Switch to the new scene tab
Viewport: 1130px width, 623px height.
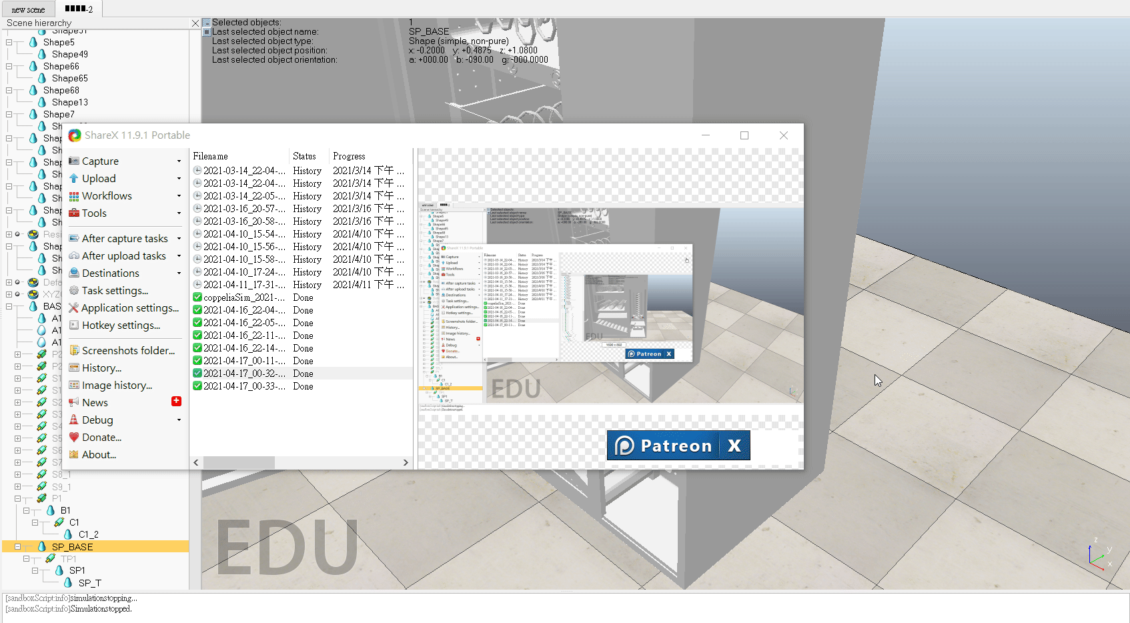coord(28,9)
